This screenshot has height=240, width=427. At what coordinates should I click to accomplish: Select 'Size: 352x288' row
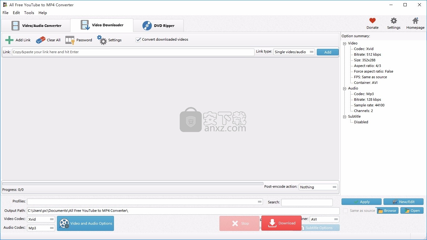click(x=365, y=60)
